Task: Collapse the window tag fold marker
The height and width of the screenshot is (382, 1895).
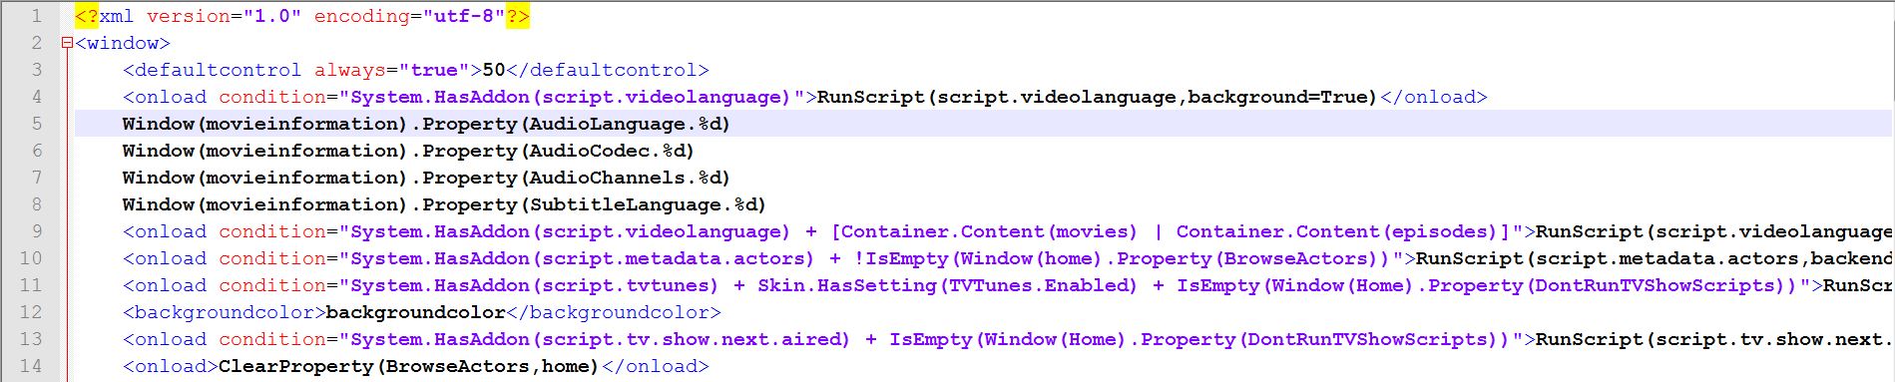Action: click(x=67, y=43)
